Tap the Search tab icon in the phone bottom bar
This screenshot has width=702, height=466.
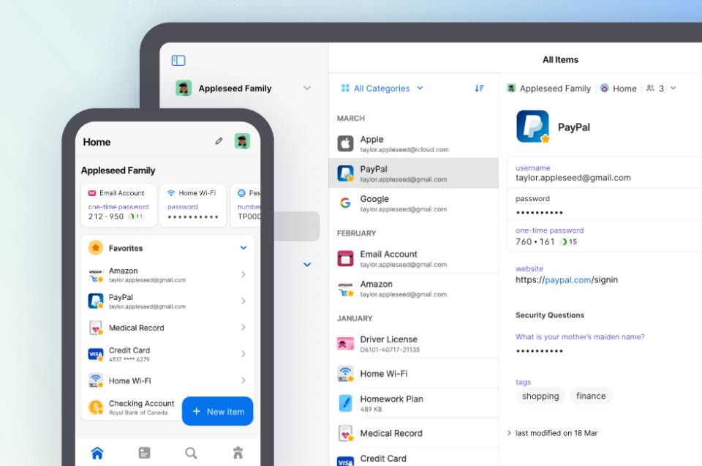tap(191, 453)
